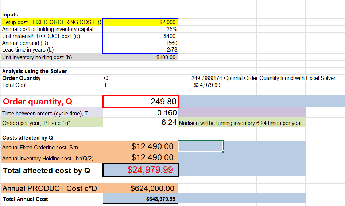Image resolution: width=345 pixels, height=206 pixels.
Task: Select the 2/73 lead time cell
Action: [140, 50]
